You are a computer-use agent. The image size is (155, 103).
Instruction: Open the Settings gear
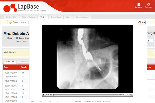click(x=149, y=5)
